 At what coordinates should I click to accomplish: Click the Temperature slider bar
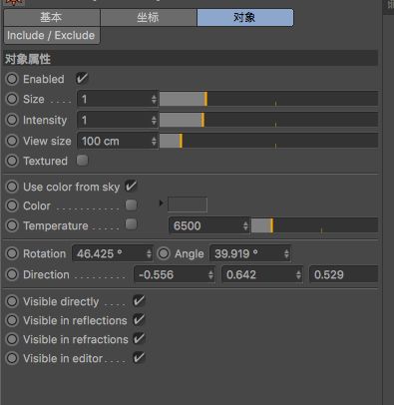(314, 225)
